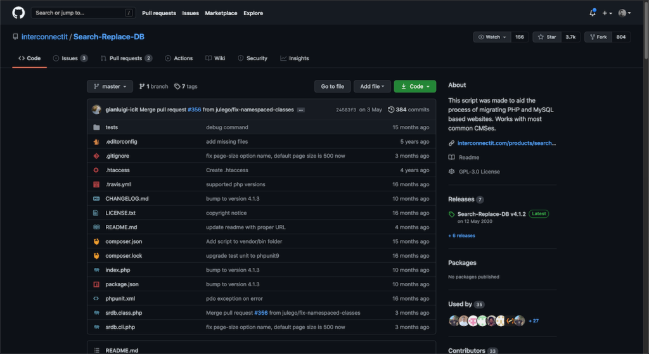649x354 pixels.
Task: Open the Watch dropdown
Action: (x=492, y=37)
